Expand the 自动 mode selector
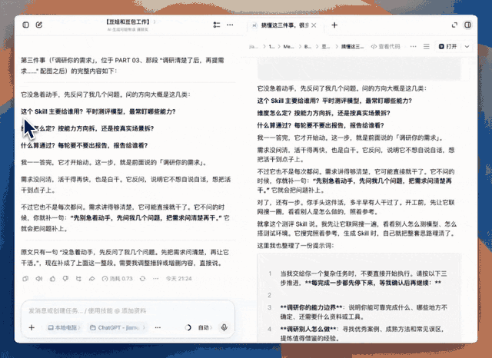The image size is (492, 358). pyautogui.click(x=205, y=327)
